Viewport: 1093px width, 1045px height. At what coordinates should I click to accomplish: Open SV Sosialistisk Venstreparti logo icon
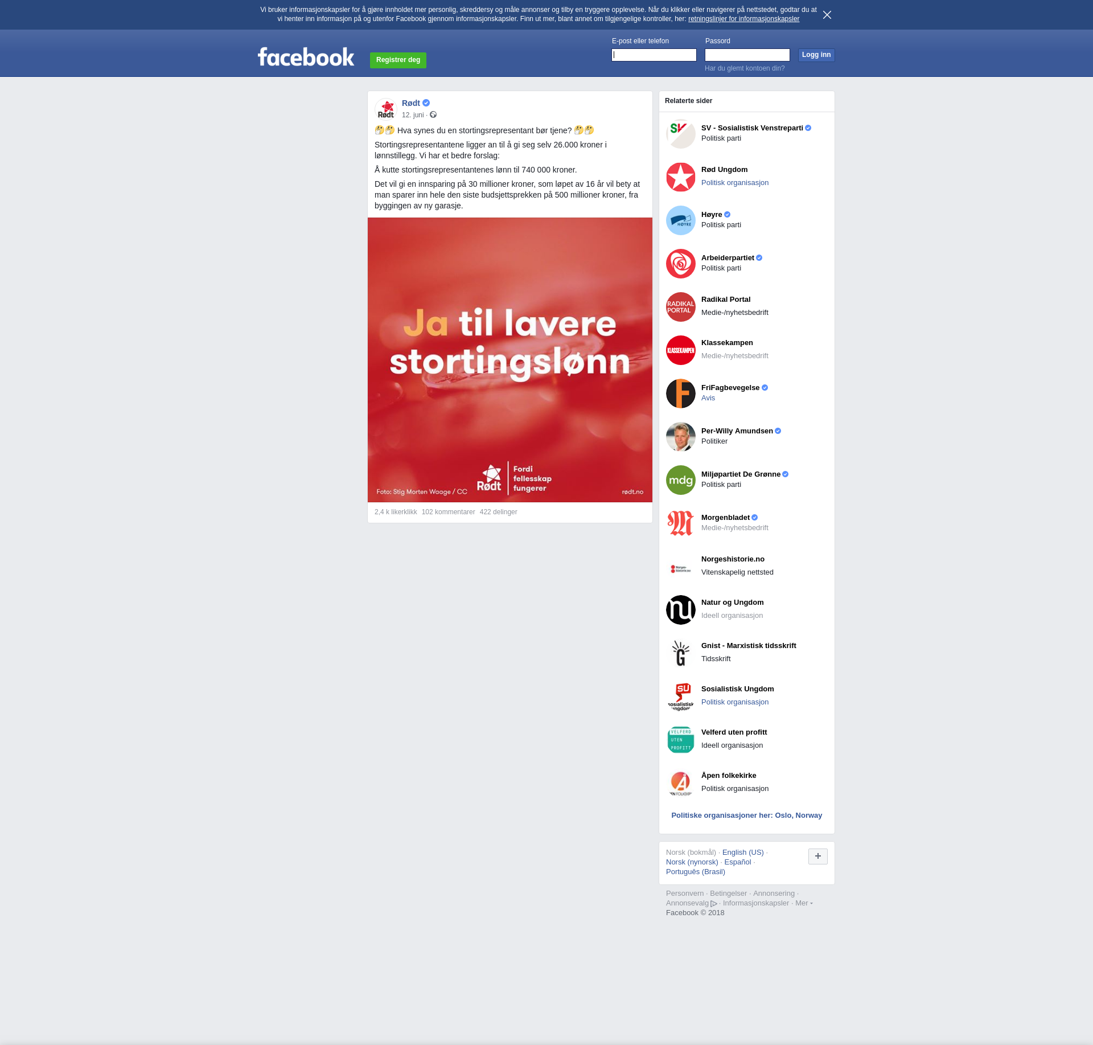click(x=680, y=134)
